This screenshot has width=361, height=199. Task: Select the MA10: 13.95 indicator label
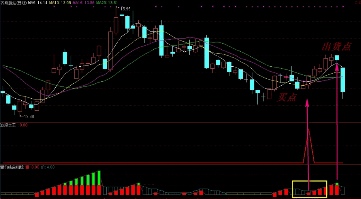[x=60, y=3]
